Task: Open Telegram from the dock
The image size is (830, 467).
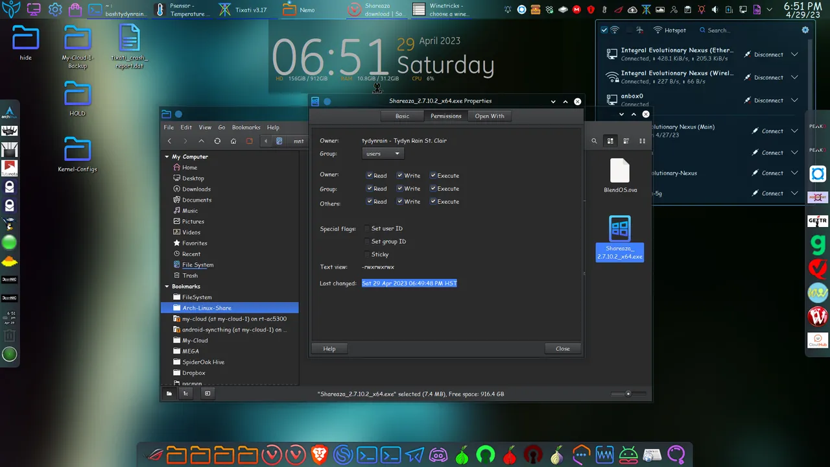Action: [x=414, y=455]
